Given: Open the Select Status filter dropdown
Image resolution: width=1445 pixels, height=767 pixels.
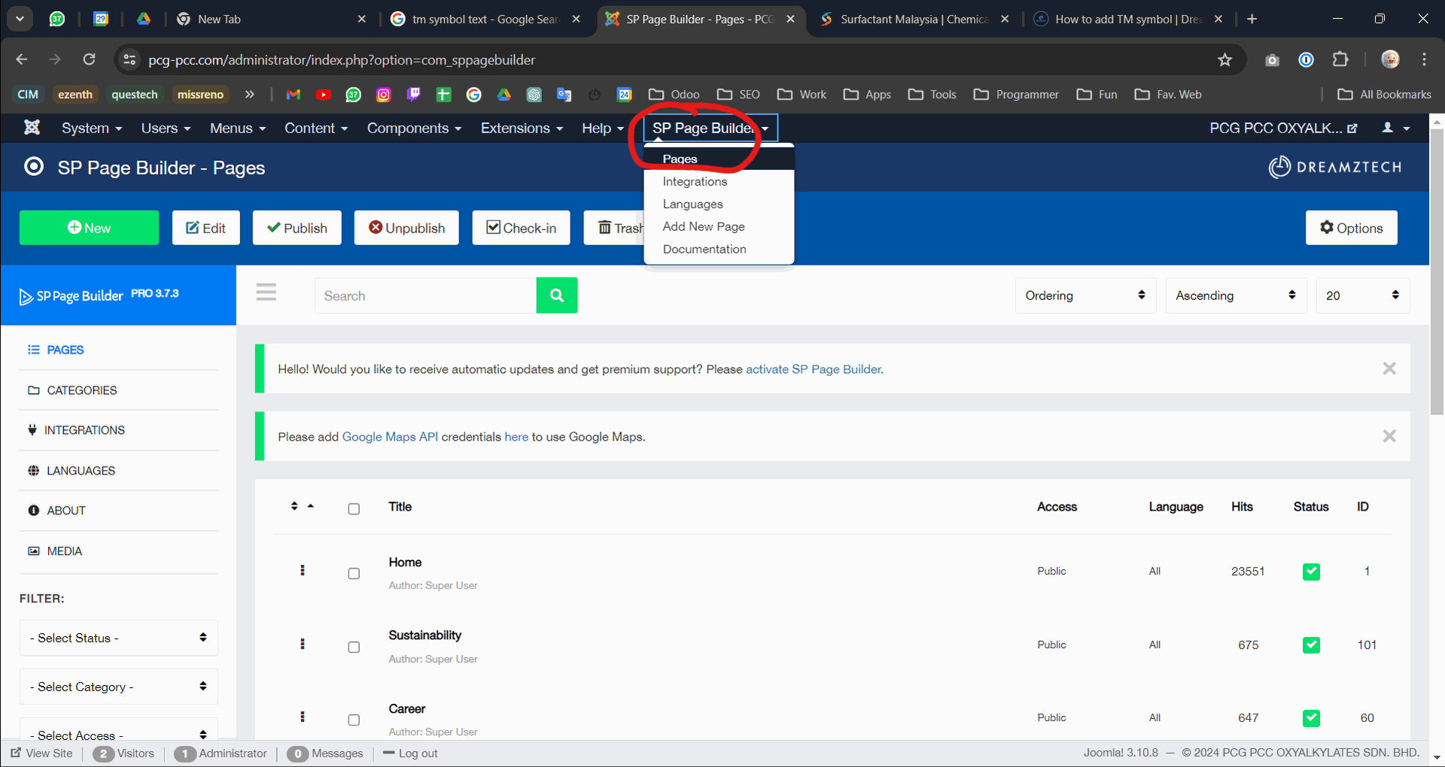Looking at the screenshot, I should coord(119,638).
